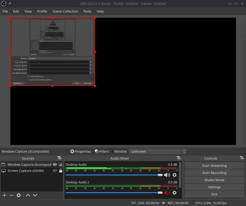The image size is (246, 206).
Task: Pop out the Audio Mixer dock
Action: [179, 158]
